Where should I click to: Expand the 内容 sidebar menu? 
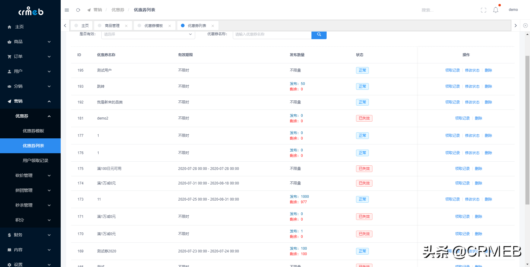click(x=30, y=250)
